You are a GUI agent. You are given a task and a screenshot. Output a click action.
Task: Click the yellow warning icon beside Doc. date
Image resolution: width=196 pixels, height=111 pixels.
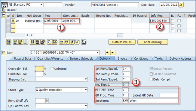click(x=181, y=5)
